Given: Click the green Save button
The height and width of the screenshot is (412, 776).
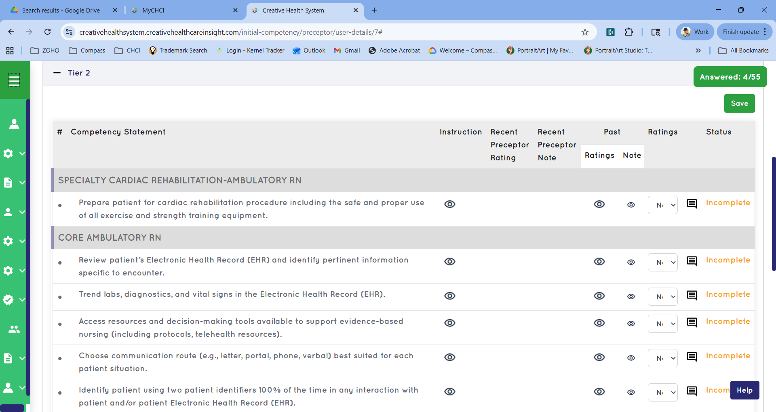Looking at the screenshot, I should 739,103.
